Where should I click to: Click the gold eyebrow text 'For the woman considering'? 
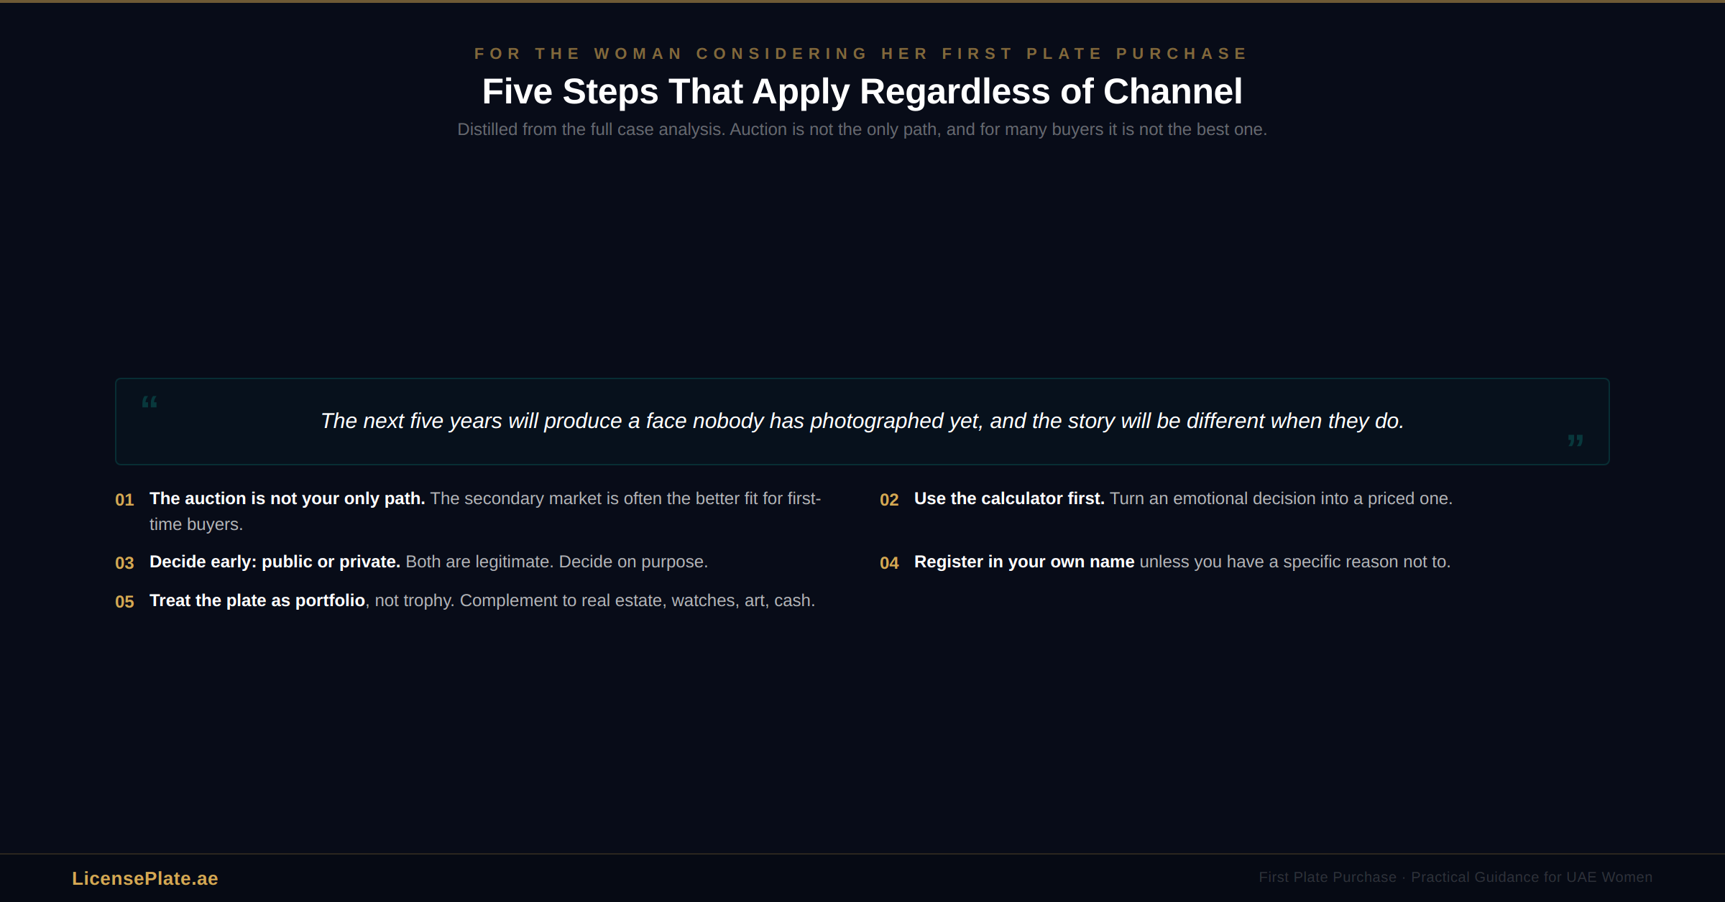[x=862, y=54]
